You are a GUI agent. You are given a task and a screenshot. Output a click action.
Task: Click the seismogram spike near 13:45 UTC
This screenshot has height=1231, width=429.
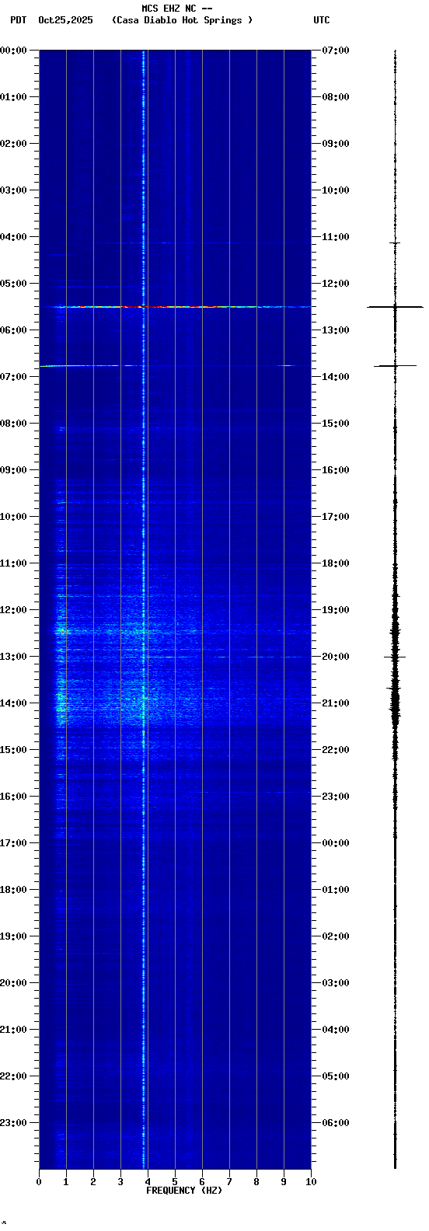pyautogui.click(x=395, y=365)
